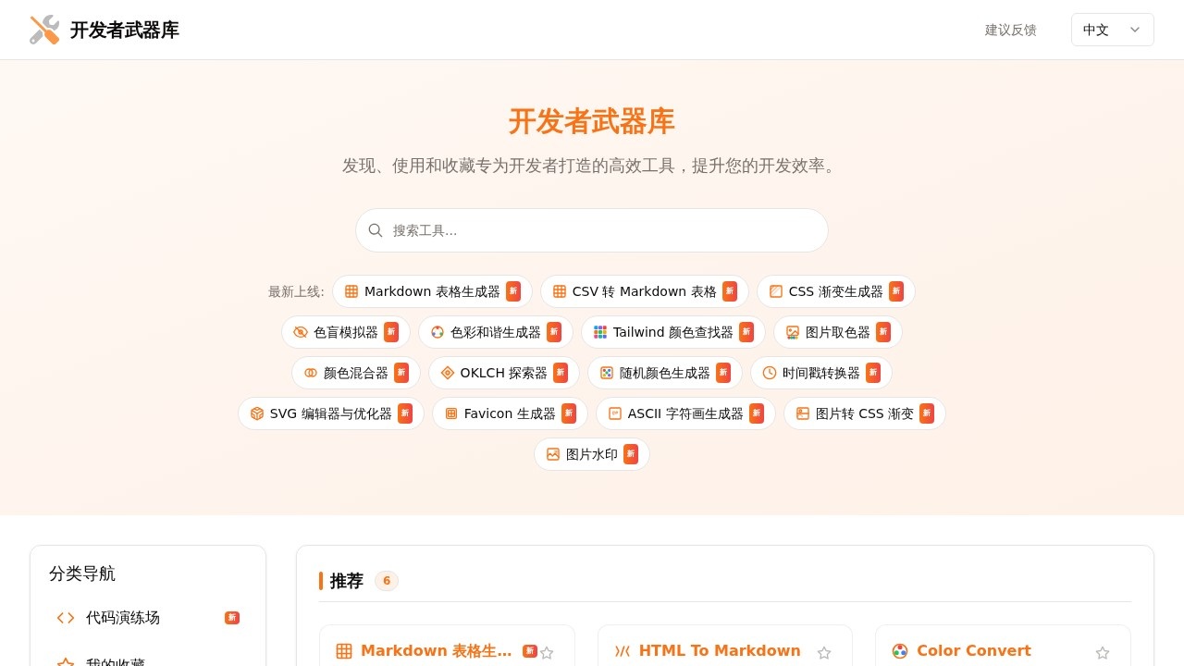This screenshot has width=1184, height=666.
Task: Favorite the Color Convert tool card
Action: (1103, 653)
